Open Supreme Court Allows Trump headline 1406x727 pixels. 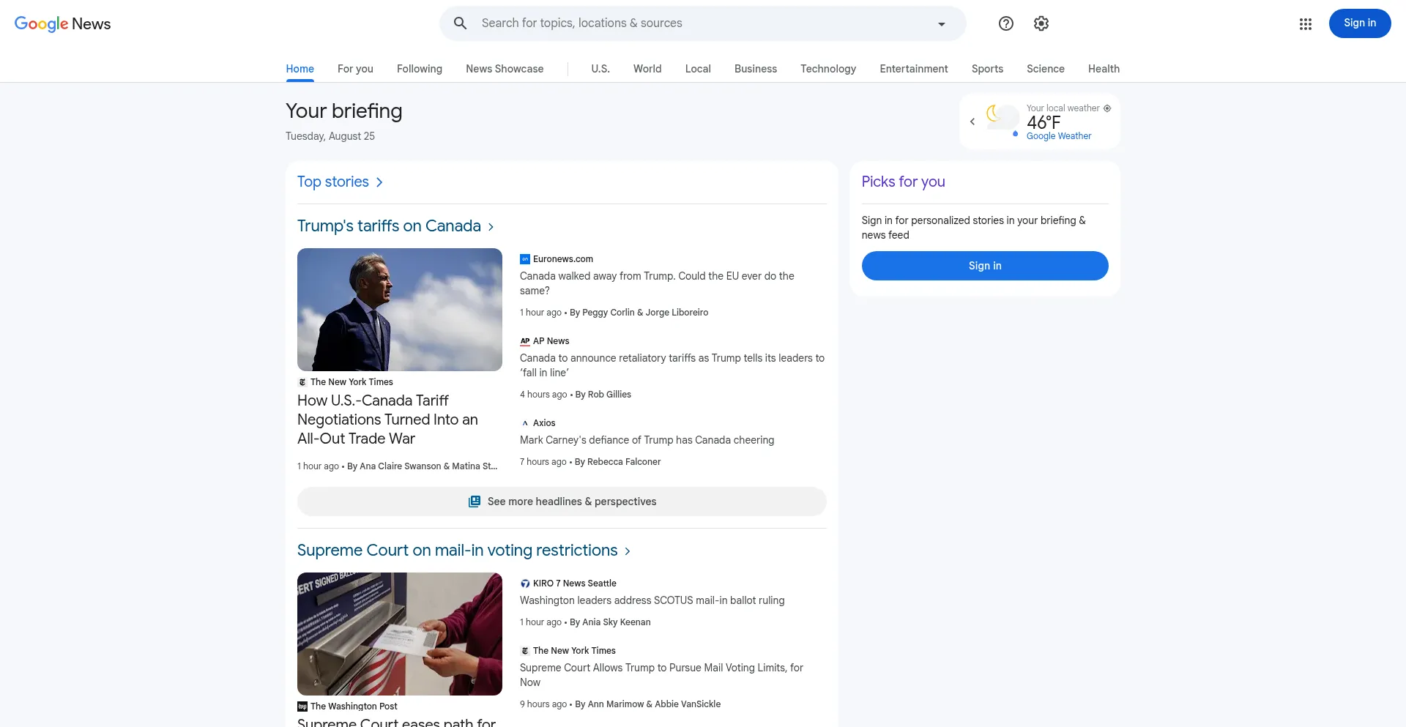(x=661, y=675)
